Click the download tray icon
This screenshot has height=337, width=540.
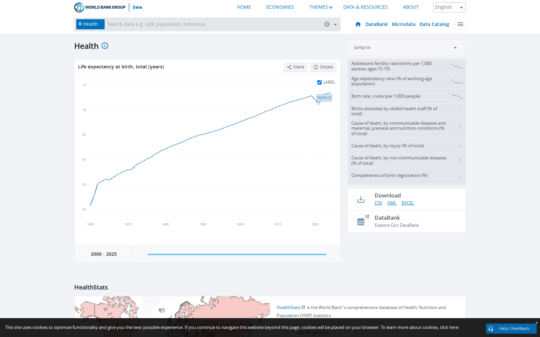tap(361, 200)
